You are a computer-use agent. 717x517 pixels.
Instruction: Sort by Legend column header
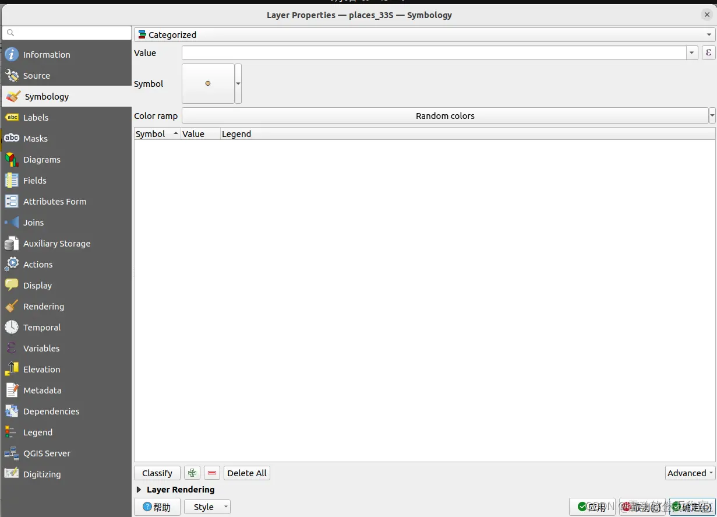point(468,134)
